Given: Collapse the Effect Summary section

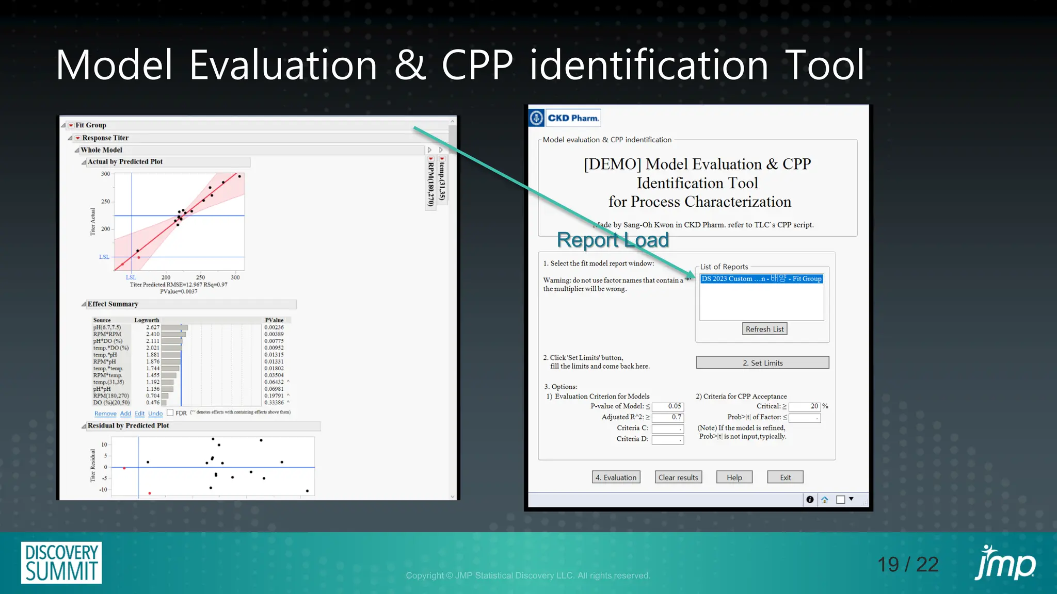Looking at the screenshot, I should [84, 304].
